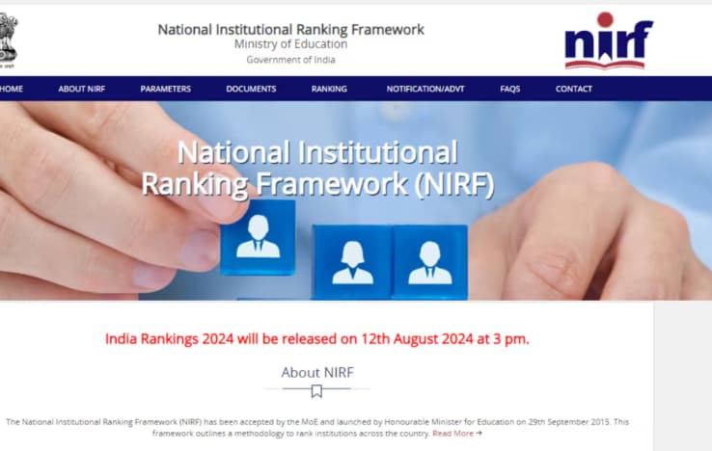Click the NIRF logo at top right
712x451 pixels.
609,40
